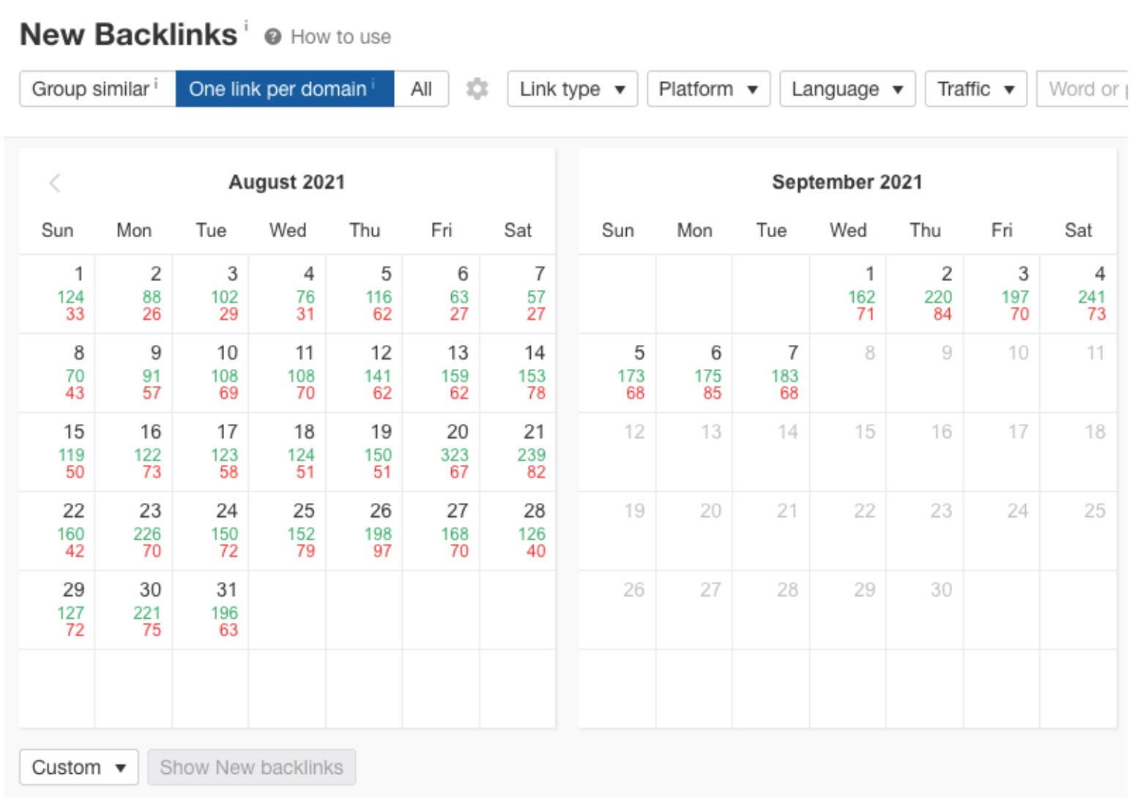Open the Link type dropdown arrow
Viewport: 1138px width, 801px height.
coord(620,89)
